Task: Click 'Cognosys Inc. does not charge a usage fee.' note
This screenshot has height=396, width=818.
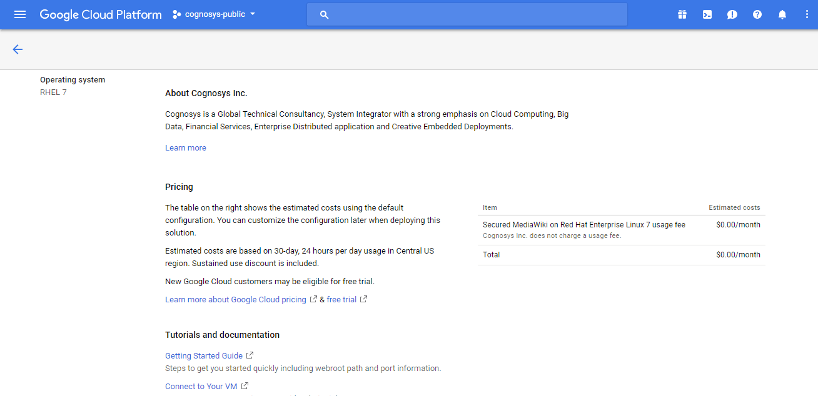Action: point(552,236)
